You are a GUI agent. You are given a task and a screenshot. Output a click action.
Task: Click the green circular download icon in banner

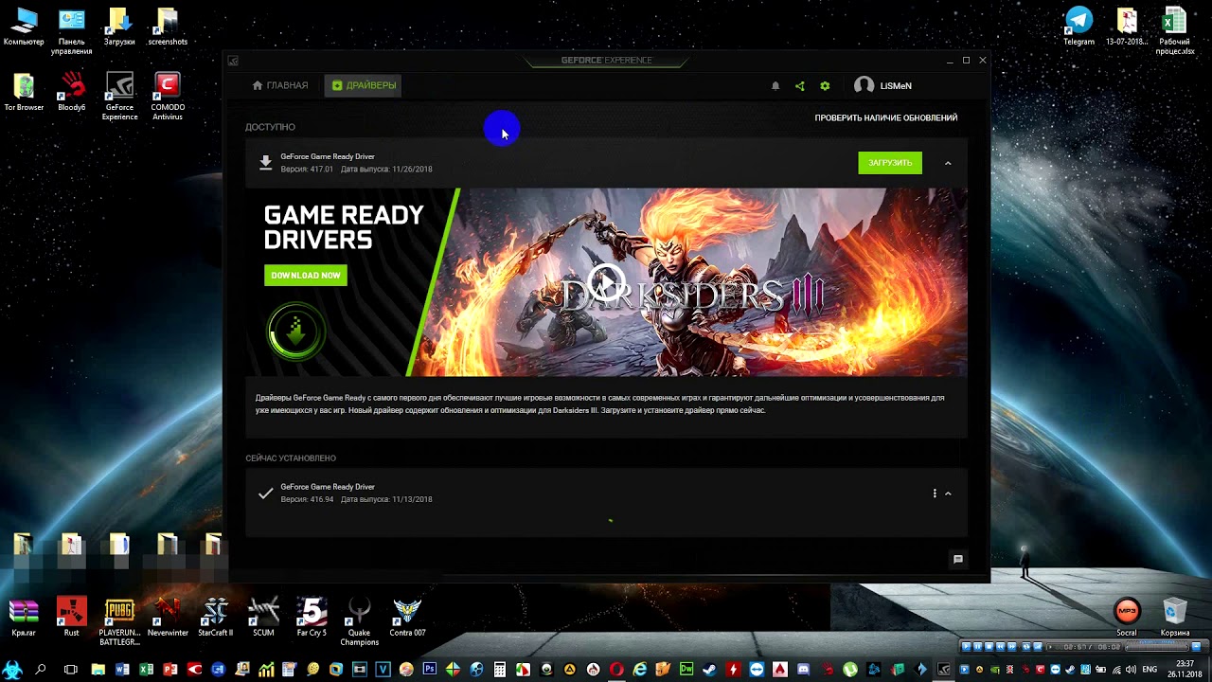coord(296,332)
